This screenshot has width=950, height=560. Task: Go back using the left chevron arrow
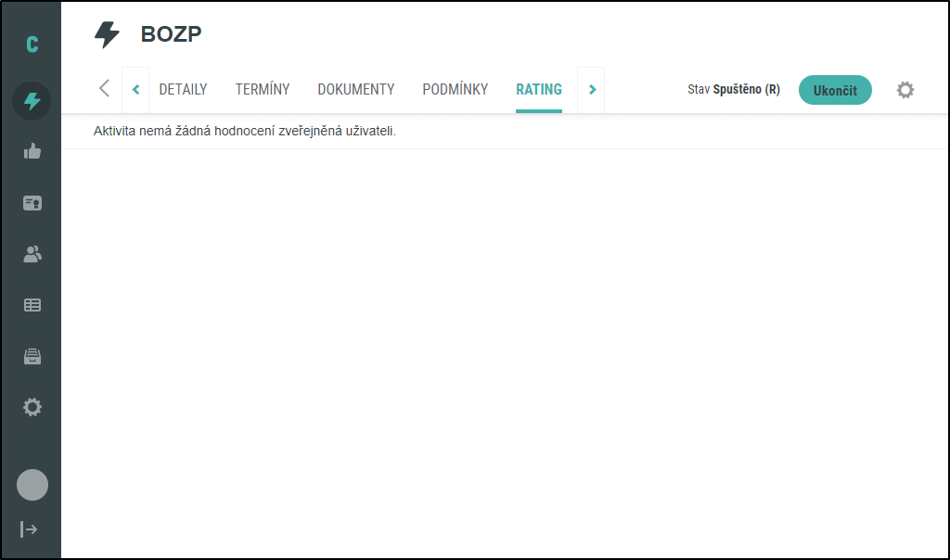104,89
